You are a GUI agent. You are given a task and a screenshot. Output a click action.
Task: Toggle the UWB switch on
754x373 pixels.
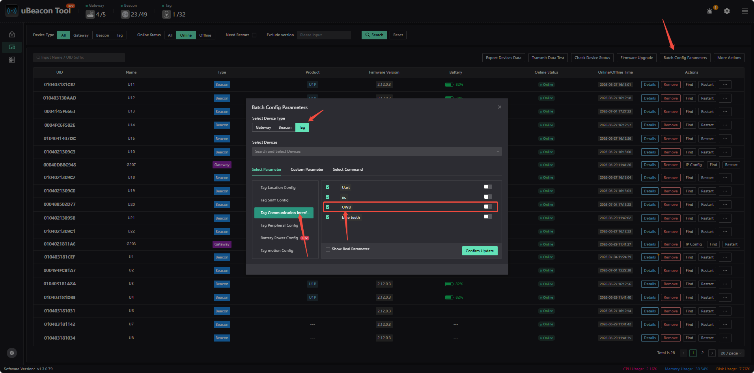[488, 207]
